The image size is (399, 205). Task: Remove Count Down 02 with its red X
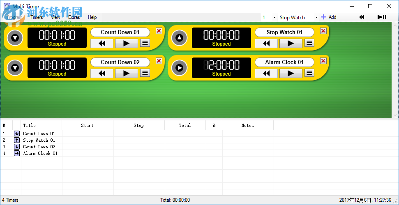[x=159, y=61]
